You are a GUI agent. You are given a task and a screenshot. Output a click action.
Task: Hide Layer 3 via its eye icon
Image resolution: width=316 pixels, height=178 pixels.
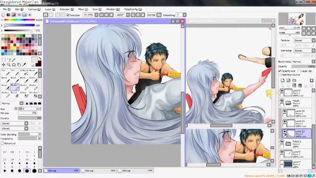[x=282, y=91]
